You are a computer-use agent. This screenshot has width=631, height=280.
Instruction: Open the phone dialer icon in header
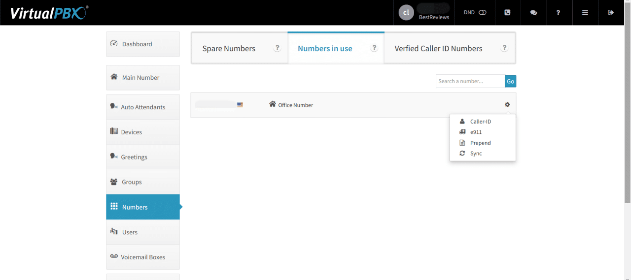click(x=507, y=12)
